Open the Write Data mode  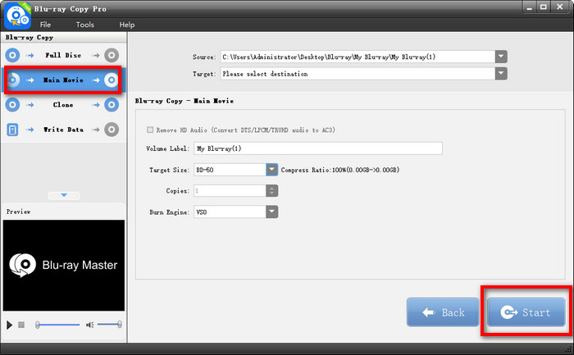(x=63, y=130)
